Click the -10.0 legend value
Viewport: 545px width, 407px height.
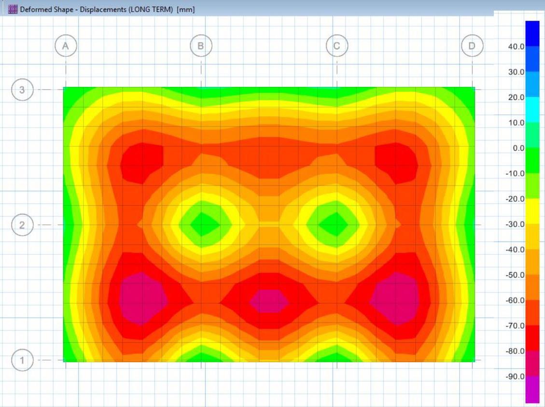click(515, 173)
